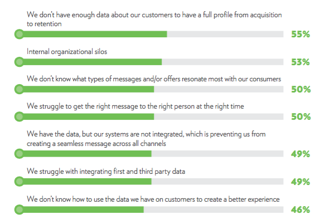Click the 55% percentage label
The width and height of the screenshot is (325, 224).
300,34
